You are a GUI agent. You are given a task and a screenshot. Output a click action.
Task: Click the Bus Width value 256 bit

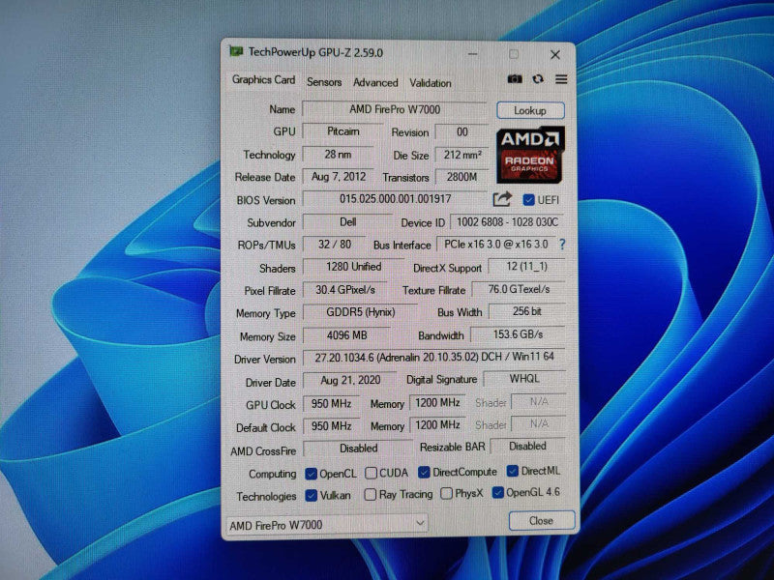pyautogui.click(x=526, y=311)
